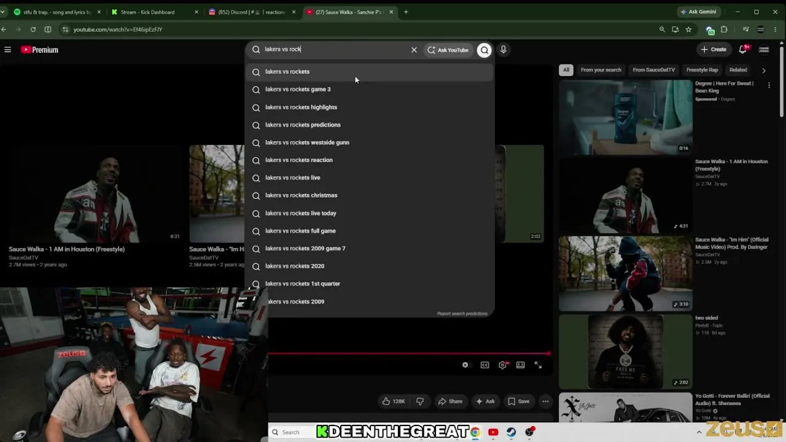The height and width of the screenshot is (442, 786).
Task: Toggle the autoplay switch in player
Action: pyautogui.click(x=465, y=365)
